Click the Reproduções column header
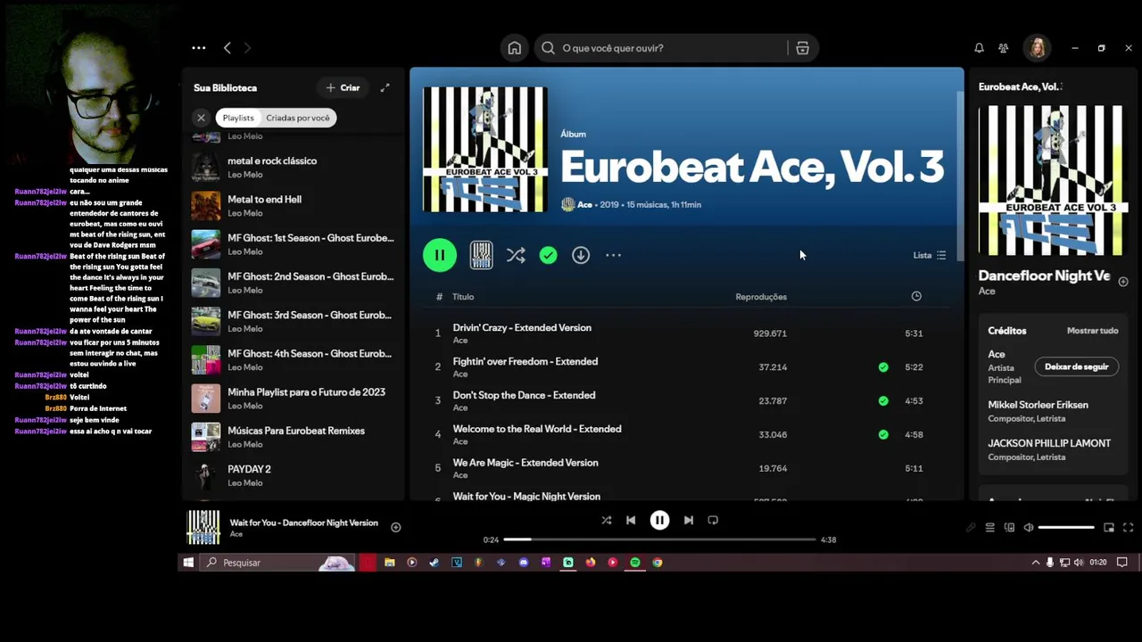 pyautogui.click(x=761, y=297)
